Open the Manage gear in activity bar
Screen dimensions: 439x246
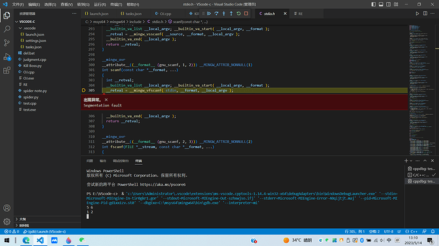(x=7, y=222)
